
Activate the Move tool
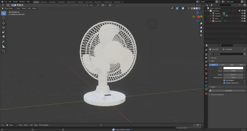pyautogui.click(x=4, y=23)
